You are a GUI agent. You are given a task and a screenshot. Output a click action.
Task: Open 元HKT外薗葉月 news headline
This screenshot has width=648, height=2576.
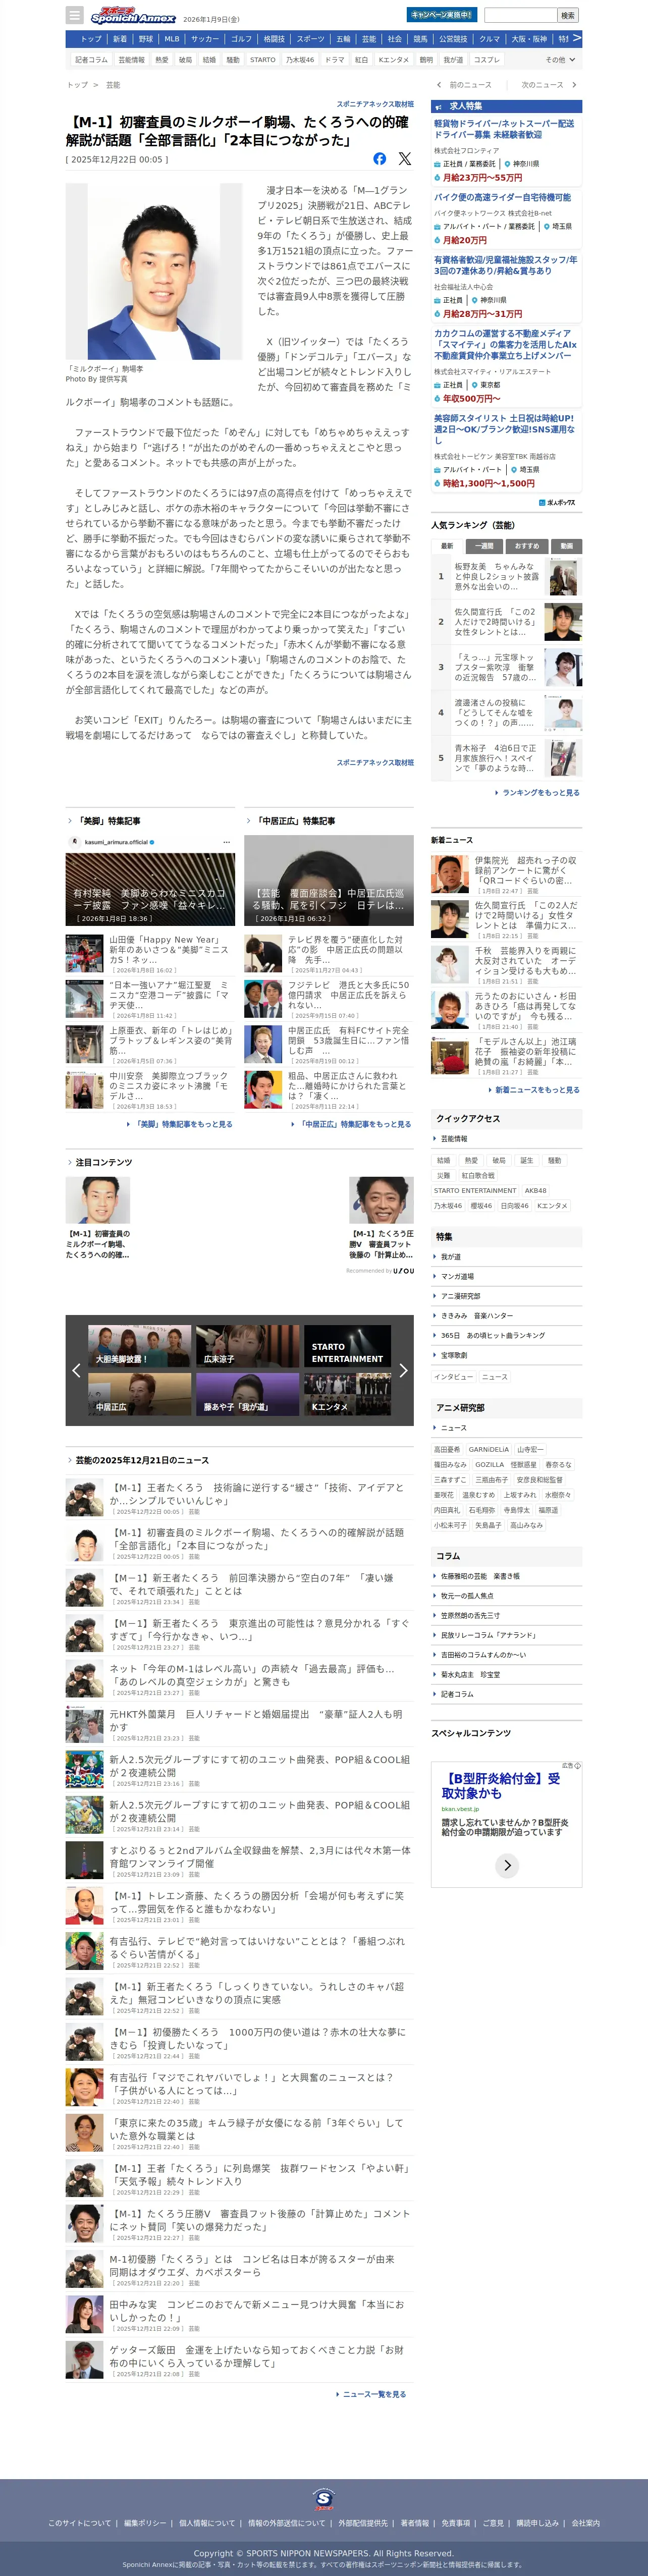tap(257, 1720)
